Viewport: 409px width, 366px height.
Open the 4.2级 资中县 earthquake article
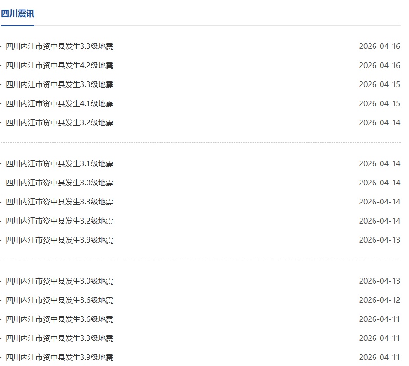click(59, 66)
